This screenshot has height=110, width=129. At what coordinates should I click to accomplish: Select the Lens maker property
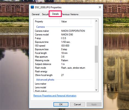tap(41, 84)
